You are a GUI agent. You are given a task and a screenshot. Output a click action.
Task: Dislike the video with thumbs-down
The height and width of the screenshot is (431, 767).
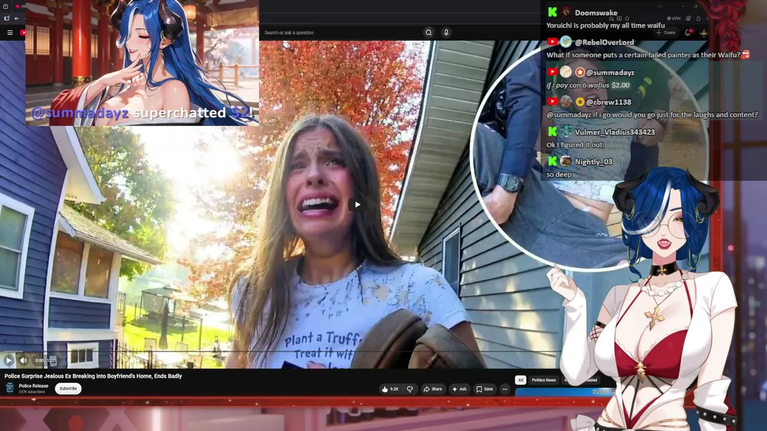click(410, 389)
